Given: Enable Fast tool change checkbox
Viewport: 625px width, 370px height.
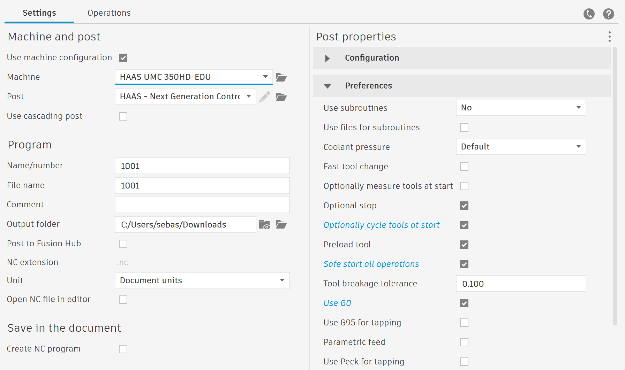Looking at the screenshot, I should [464, 167].
